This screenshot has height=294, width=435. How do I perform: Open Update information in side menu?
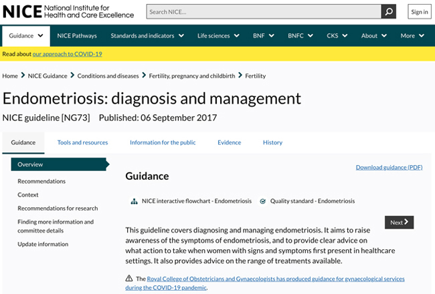click(x=43, y=244)
